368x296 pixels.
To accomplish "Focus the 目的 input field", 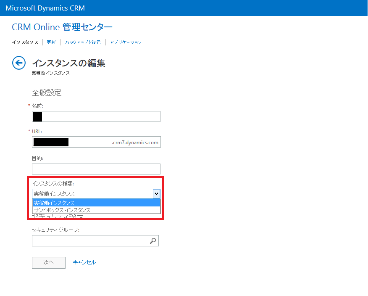I will pyautogui.click(x=96, y=169).
